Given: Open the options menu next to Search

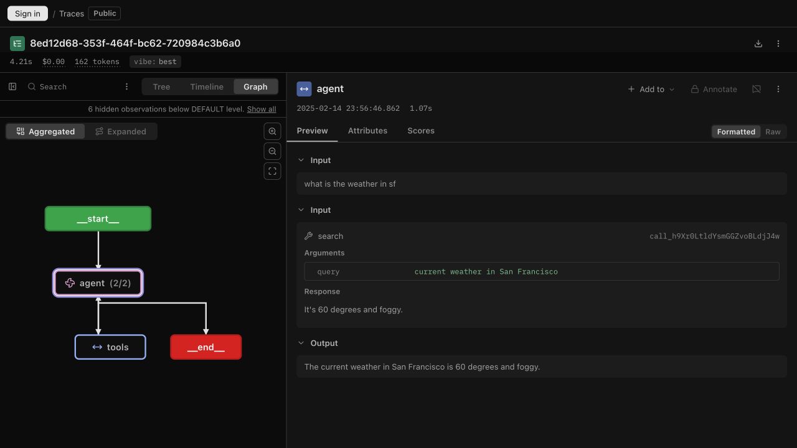Looking at the screenshot, I should pyautogui.click(x=126, y=86).
